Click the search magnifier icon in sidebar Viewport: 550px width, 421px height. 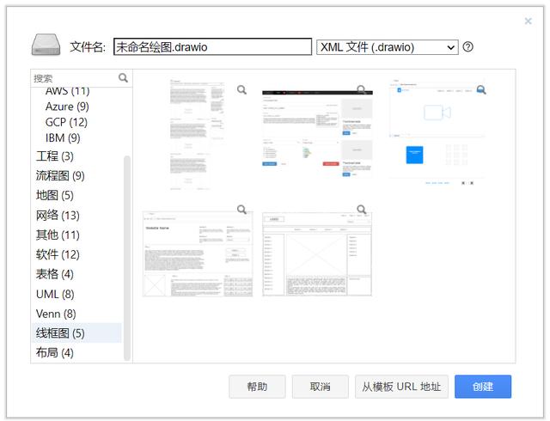(x=123, y=77)
